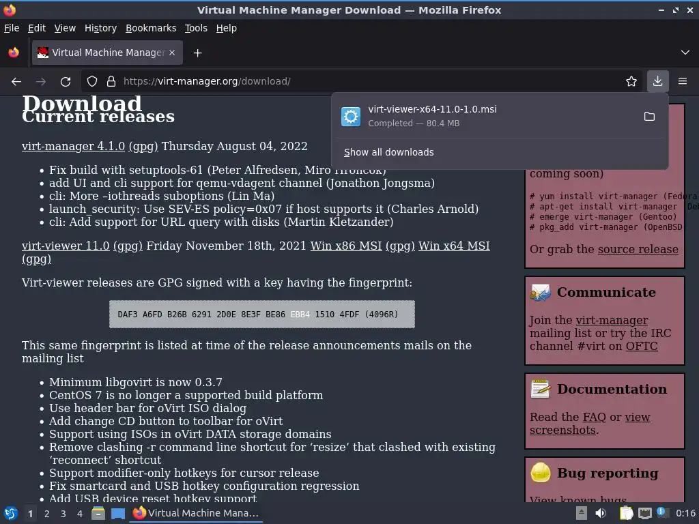
Task: Click the 0:16 taskbar clock
Action: 685,513
